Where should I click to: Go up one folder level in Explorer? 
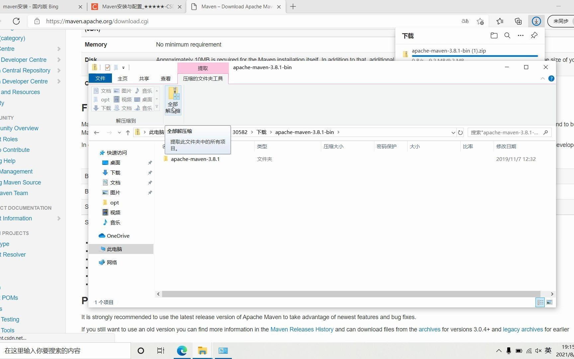[128, 132]
